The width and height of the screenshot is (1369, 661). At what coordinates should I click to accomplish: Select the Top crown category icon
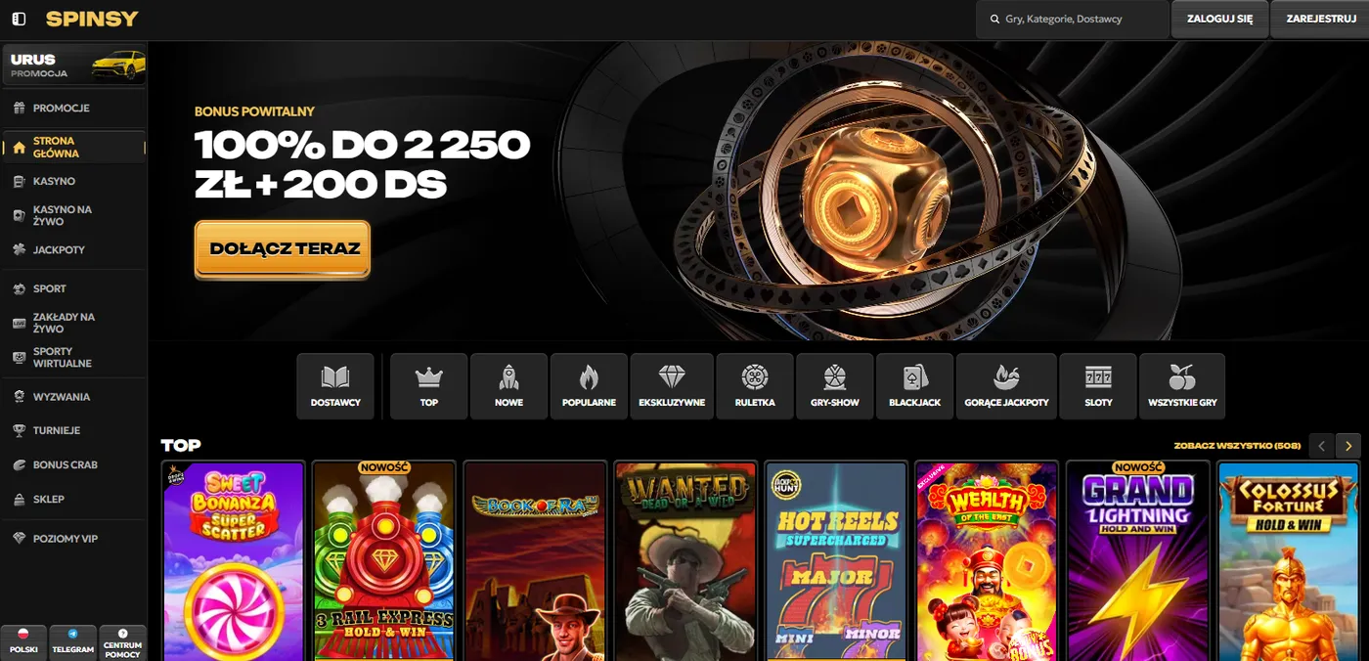click(429, 386)
